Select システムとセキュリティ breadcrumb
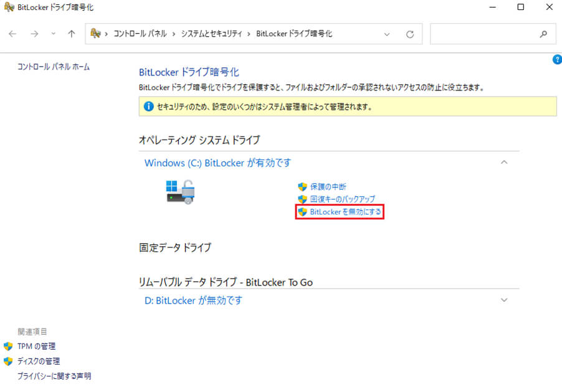562x389 pixels. (x=211, y=34)
